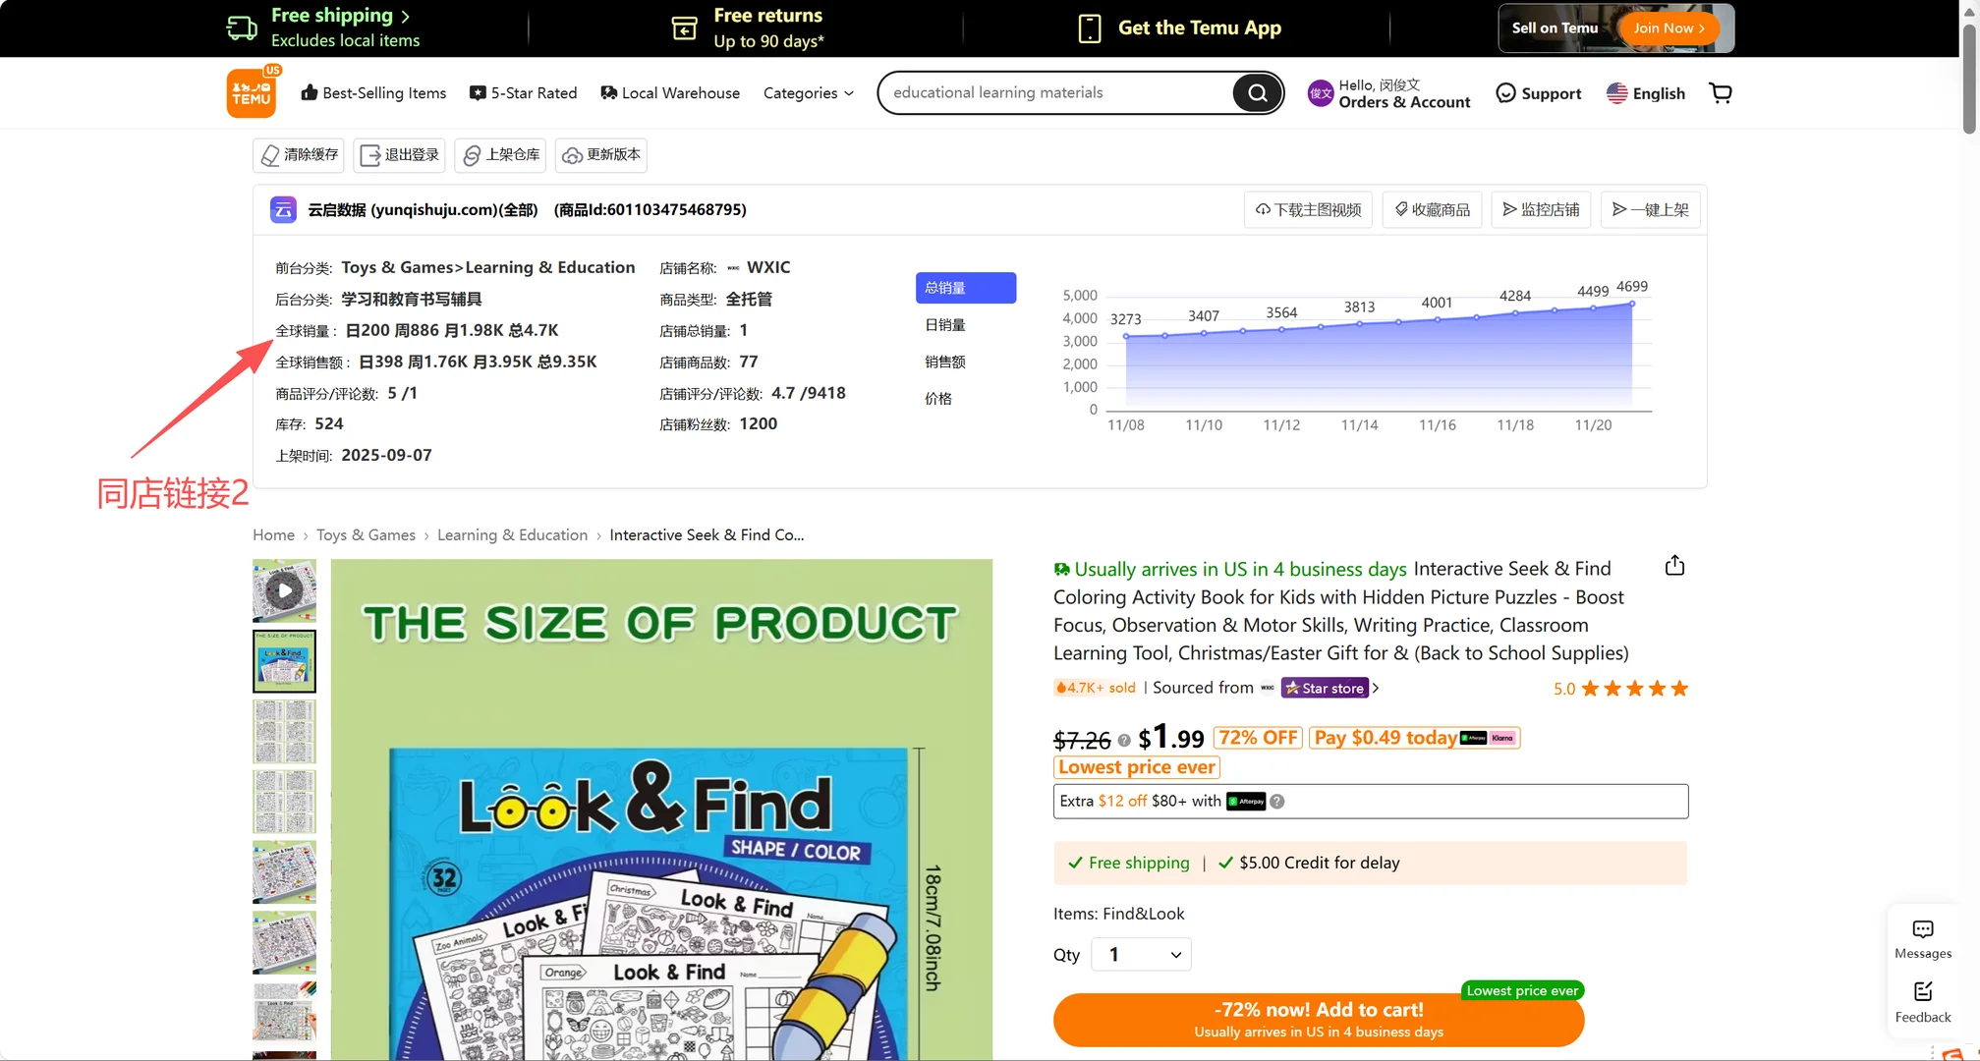
Task: Select the size-of-product thumbnail
Action: [284, 661]
